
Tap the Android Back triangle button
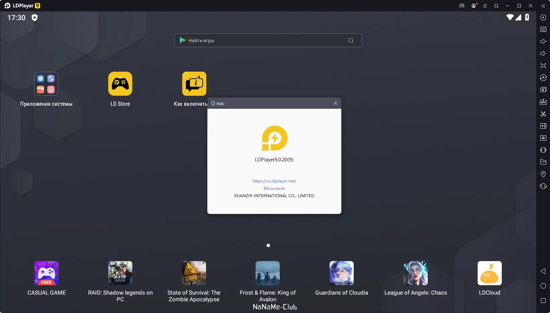pos(543,271)
